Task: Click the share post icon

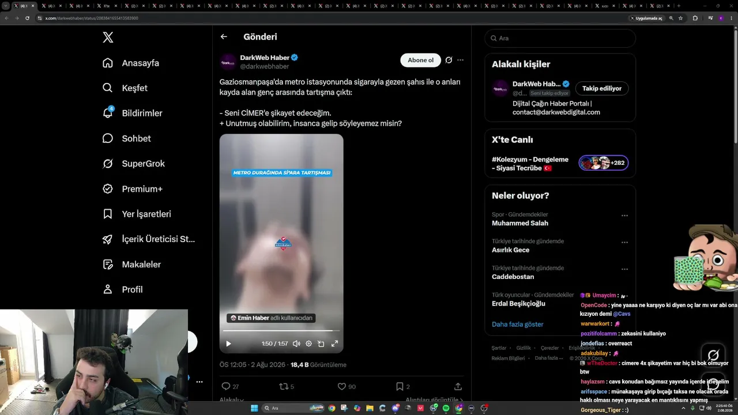Action: pyautogui.click(x=458, y=387)
